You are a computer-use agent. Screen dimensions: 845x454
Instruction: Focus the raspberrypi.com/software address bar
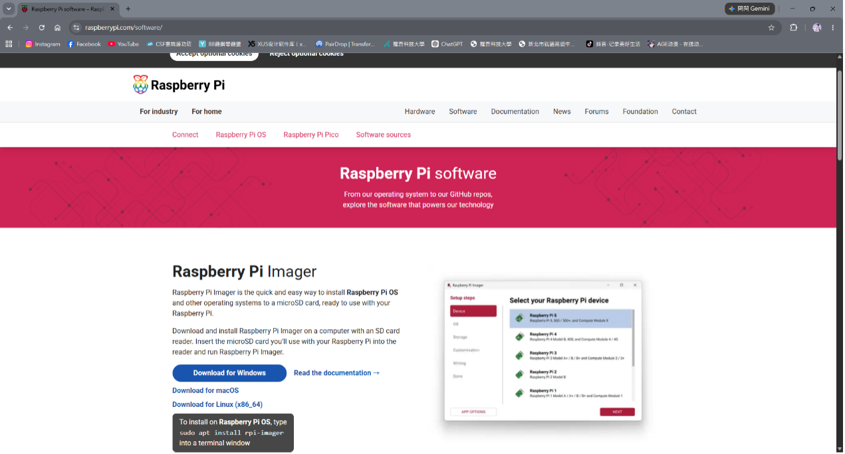pyautogui.click(x=425, y=27)
